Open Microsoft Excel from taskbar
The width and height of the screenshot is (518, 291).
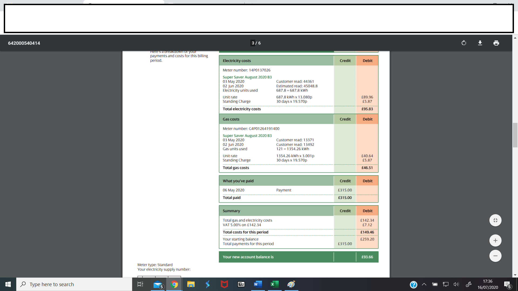274,284
